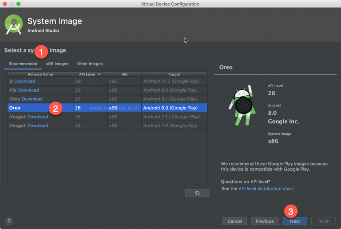The width and height of the screenshot is (341, 229).
Task: Proceed with the Next button
Action: click(295, 221)
